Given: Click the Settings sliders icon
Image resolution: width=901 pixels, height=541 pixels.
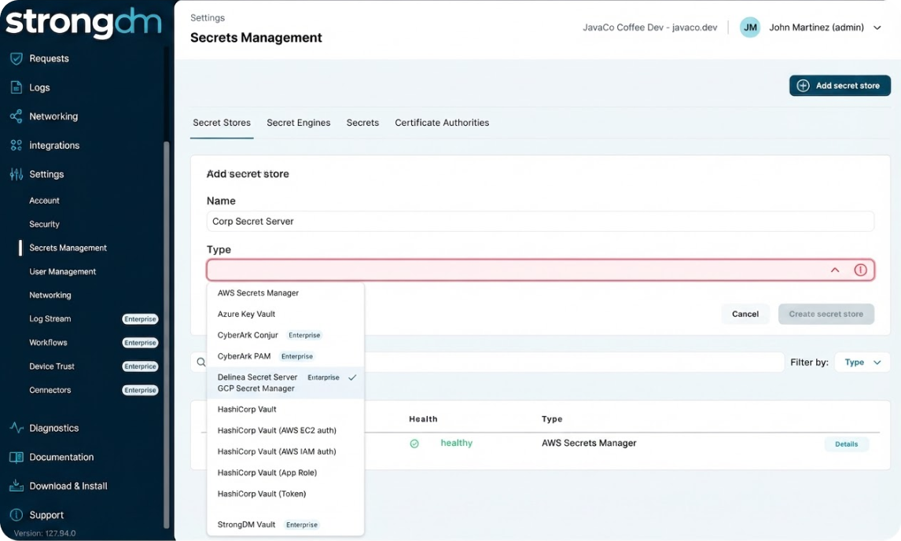Looking at the screenshot, I should coord(16,174).
